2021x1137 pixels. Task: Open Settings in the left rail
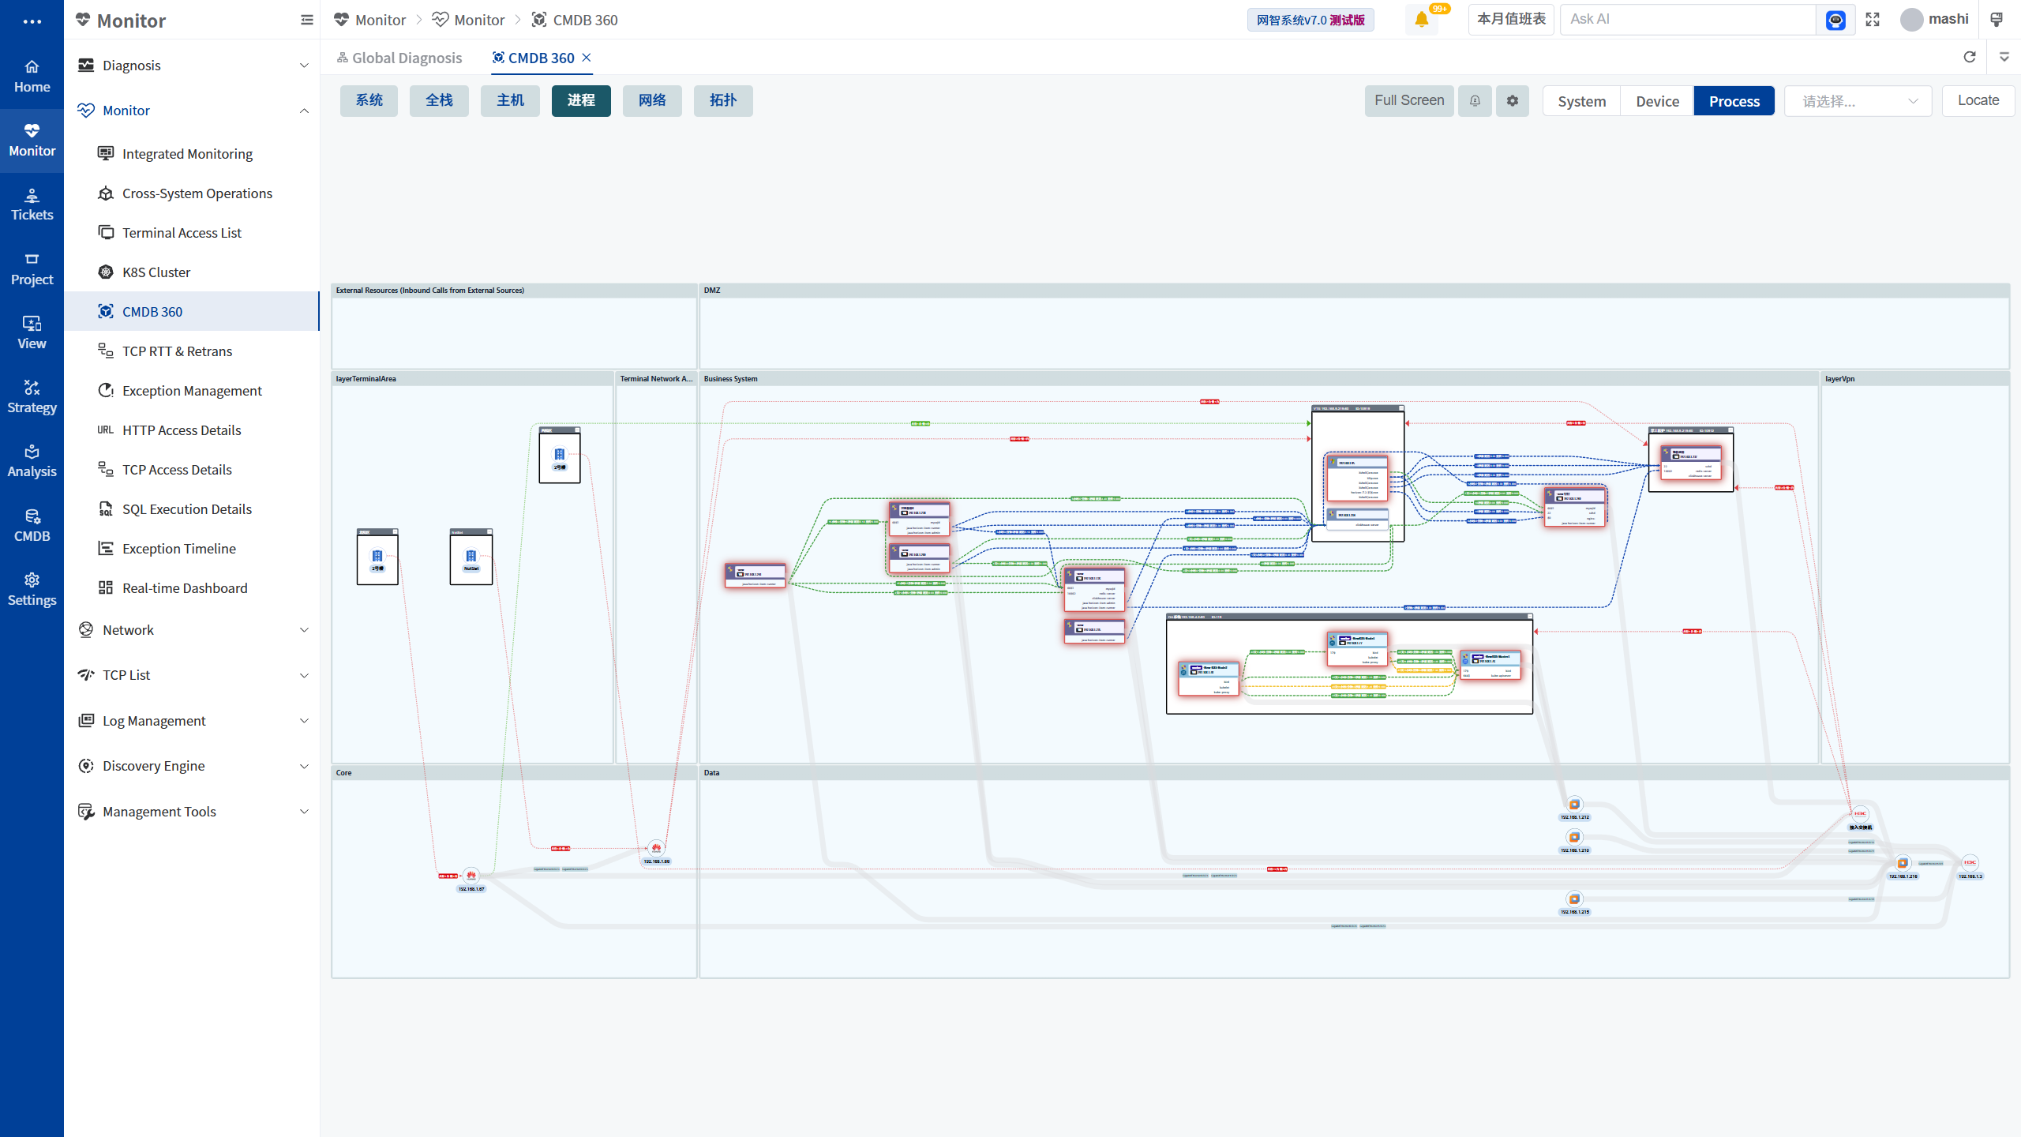tap(32, 590)
